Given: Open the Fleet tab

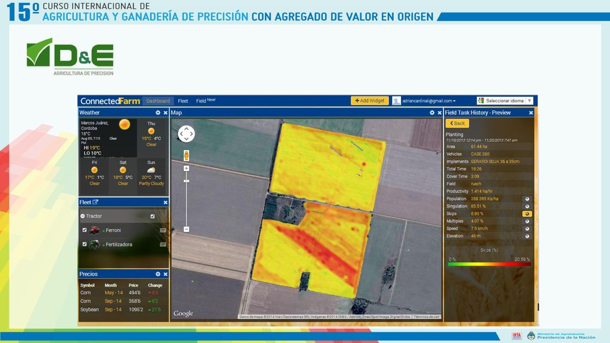Looking at the screenshot, I should click(x=183, y=101).
